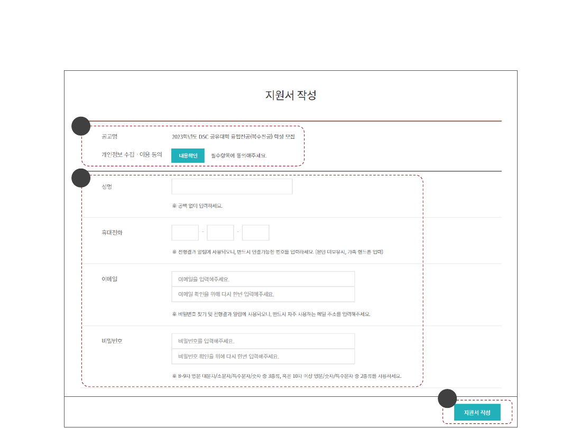Click the middle 휴대전화 number box
Viewport: 571px width, 428px height.
(x=220, y=232)
